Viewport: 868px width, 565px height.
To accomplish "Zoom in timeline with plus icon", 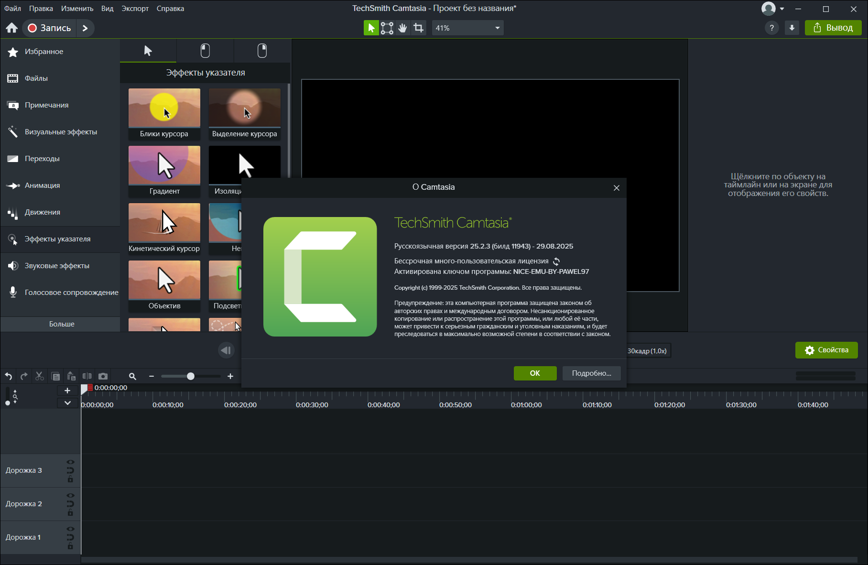I will [230, 376].
